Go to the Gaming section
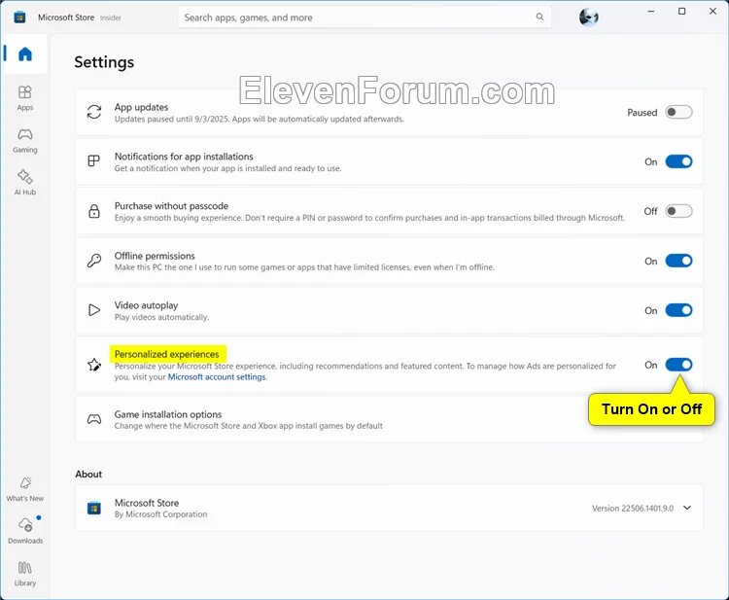Image resolution: width=729 pixels, height=600 pixels. pos(25,140)
